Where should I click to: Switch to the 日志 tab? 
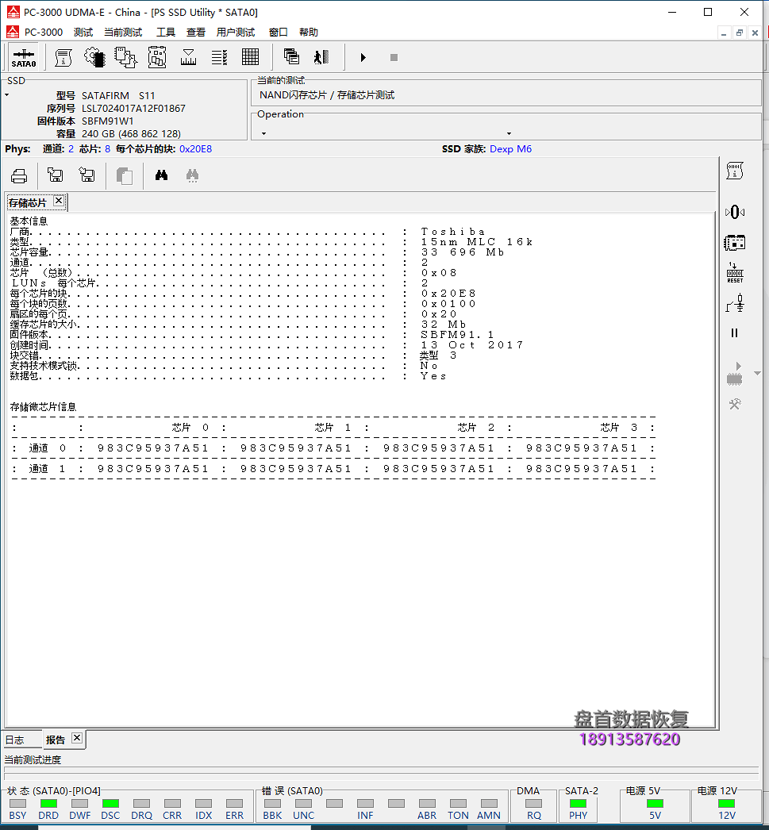[15, 740]
